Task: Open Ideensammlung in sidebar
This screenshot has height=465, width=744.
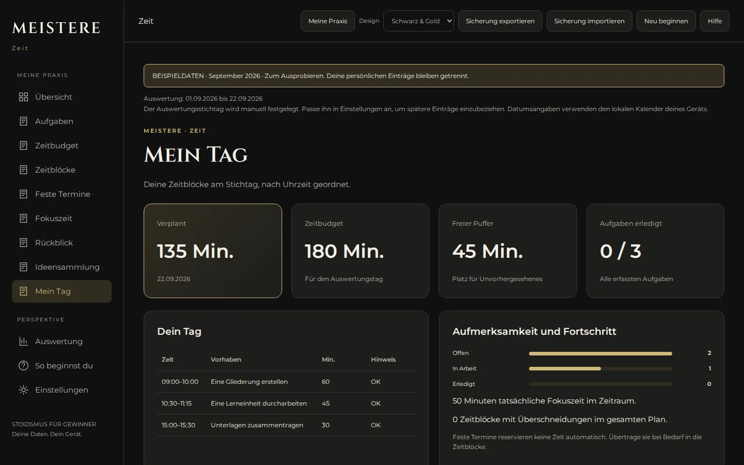Action: coord(62,267)
